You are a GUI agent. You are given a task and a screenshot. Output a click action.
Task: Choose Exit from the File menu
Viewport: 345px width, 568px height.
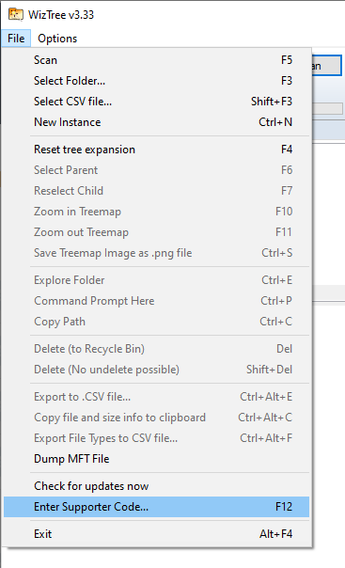[156, 534]
